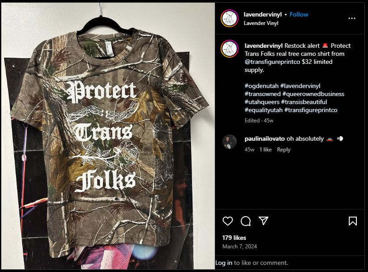Follow the lavendervinyl account
This screenshot has width=368, height=272.
299,14
